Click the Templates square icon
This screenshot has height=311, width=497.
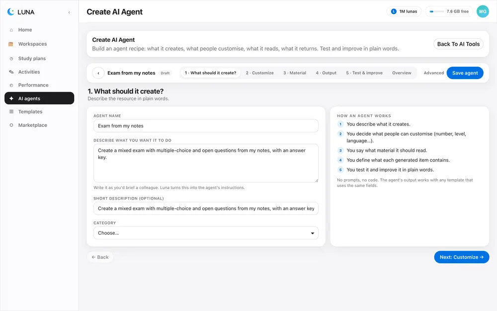(x=11, y=111)
